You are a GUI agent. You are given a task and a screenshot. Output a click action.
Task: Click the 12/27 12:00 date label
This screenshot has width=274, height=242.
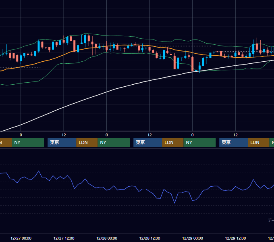point(64,238)
